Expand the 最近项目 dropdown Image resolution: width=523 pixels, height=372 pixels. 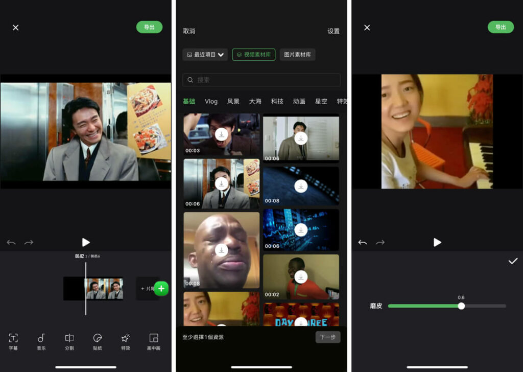tap(205, 55)
